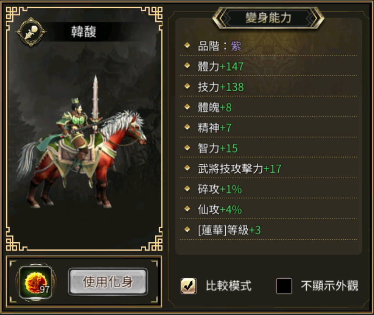Click the 使用化身 button
The width and height of the screenshot is (374, 315).
click(108, 282)
